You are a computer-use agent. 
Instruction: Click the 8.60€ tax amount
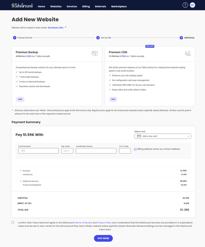point(186,203)
